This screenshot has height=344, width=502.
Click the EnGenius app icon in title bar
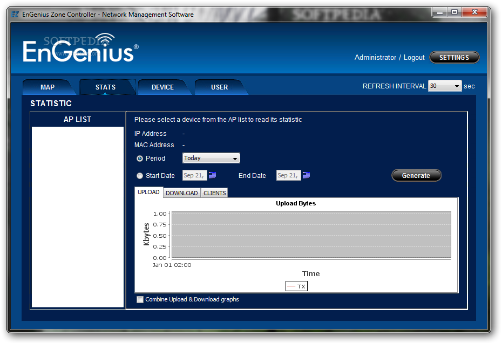[15, 15]
